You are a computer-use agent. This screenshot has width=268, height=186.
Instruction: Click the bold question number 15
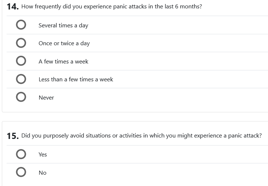pos(13,136)
